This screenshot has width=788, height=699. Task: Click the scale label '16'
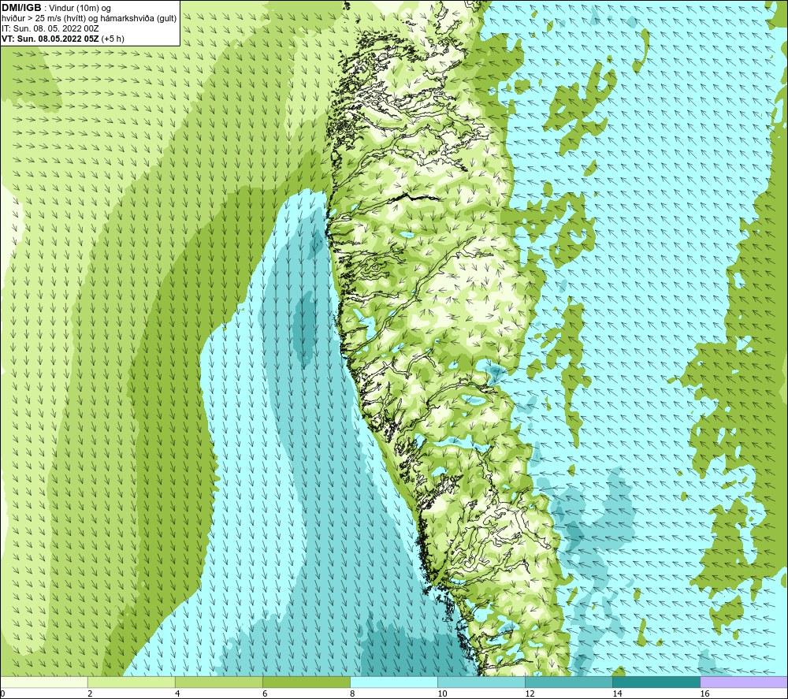(704, 693)
